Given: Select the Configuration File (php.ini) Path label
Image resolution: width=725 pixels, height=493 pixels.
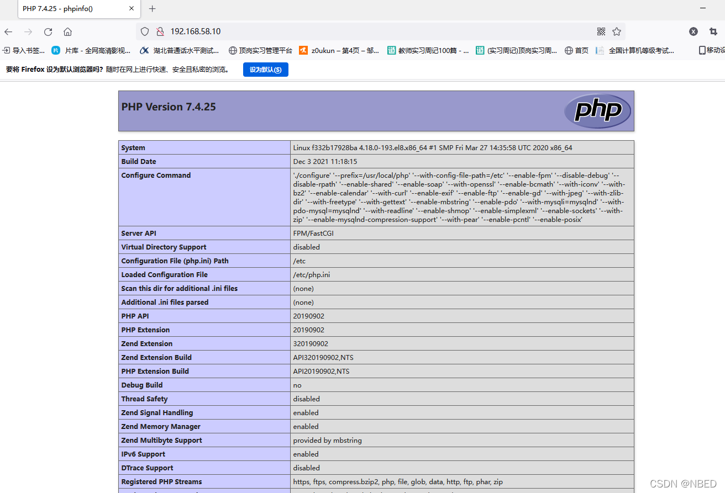Looking at the screenshot, I should [x=175, y=261].
